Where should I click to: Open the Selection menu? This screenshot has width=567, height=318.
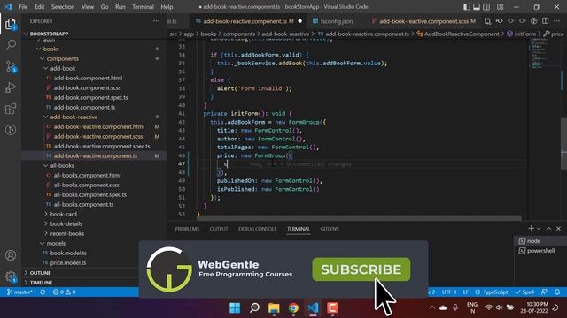(x=63, y=7)
